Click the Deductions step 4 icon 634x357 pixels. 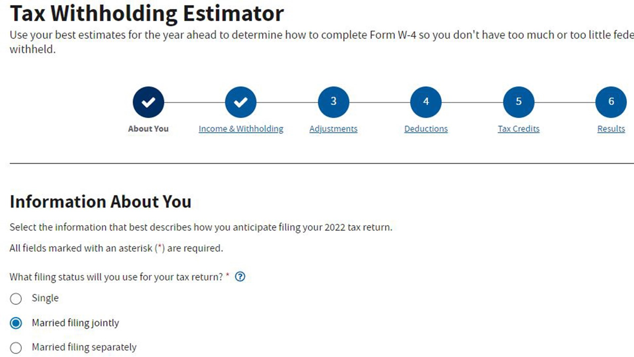tap(426, 101)
